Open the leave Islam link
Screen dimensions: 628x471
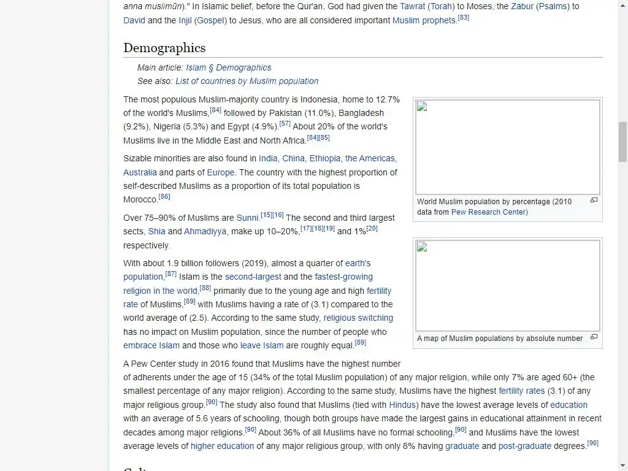(x=262, y=346)
